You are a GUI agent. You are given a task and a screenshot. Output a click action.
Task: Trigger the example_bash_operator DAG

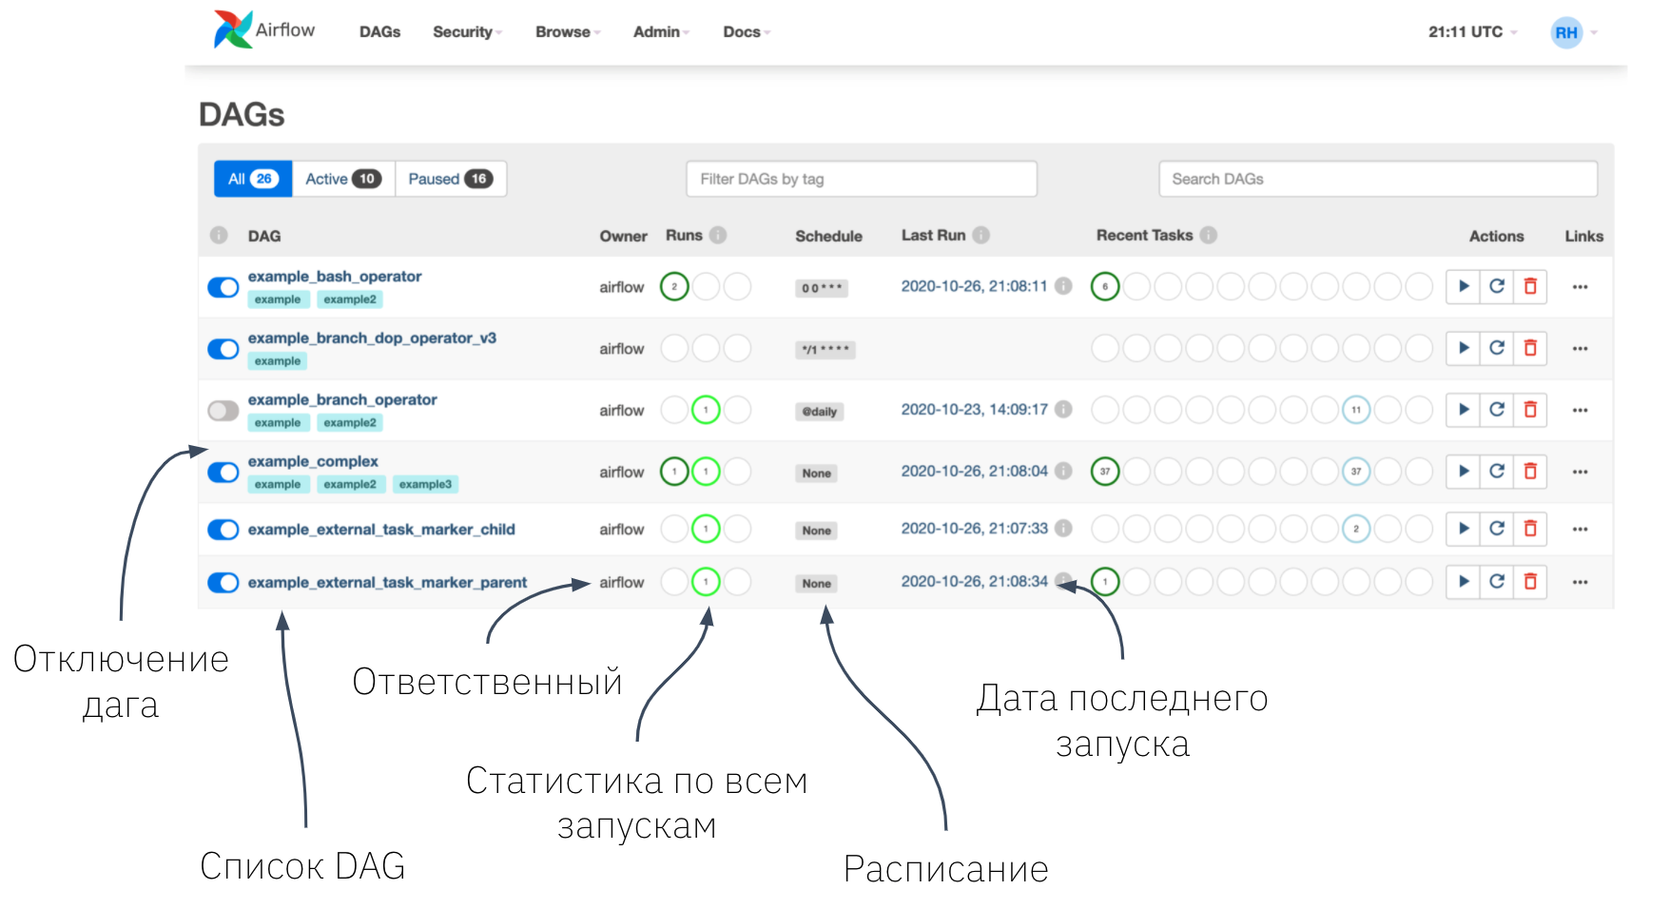[x=1463, y=286]
